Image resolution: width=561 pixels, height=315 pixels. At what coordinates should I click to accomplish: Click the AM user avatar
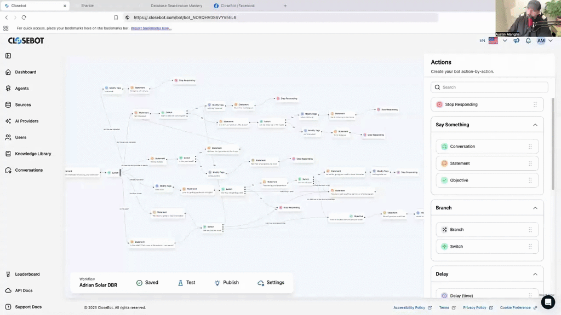pos(541,40)
